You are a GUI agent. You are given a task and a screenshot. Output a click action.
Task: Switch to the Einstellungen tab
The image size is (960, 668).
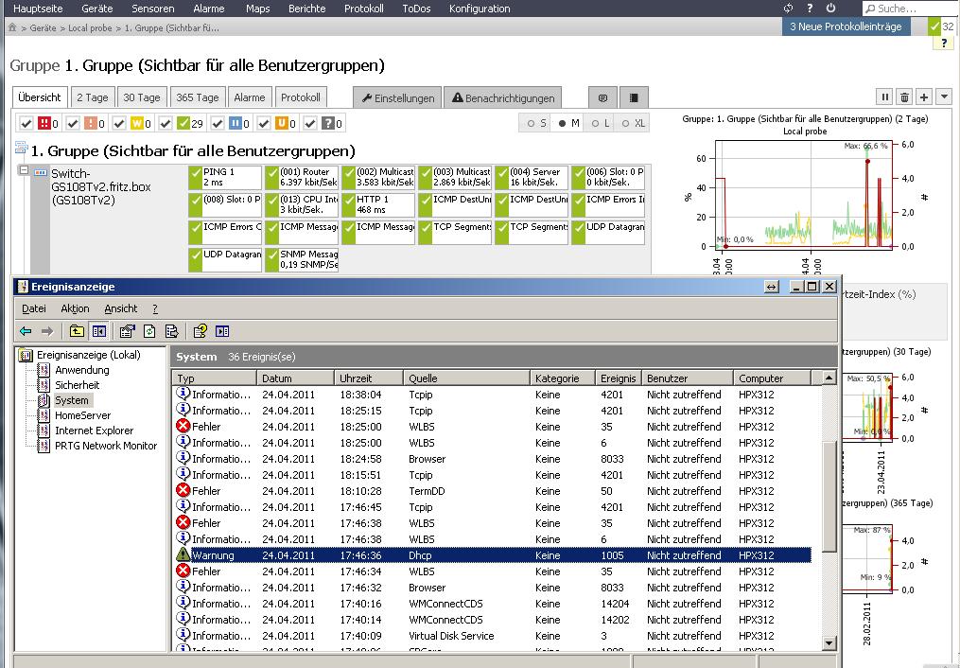(398, 98)
